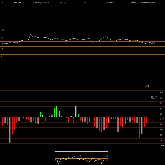Click the MR axis label -60

(161, 135)
